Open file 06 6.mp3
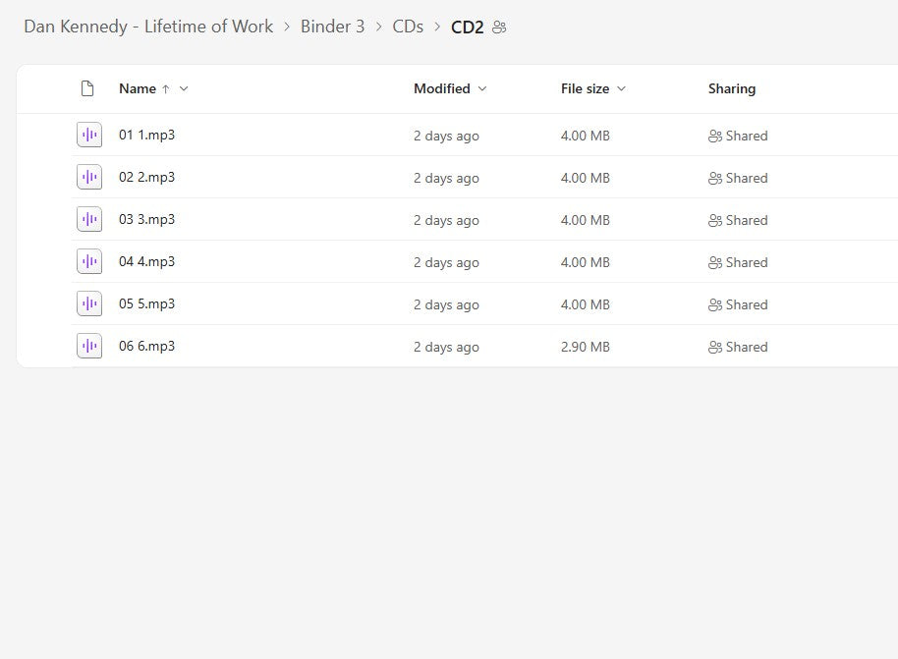The width and height of the screenshot is (898, 659). tap(146, 346)
